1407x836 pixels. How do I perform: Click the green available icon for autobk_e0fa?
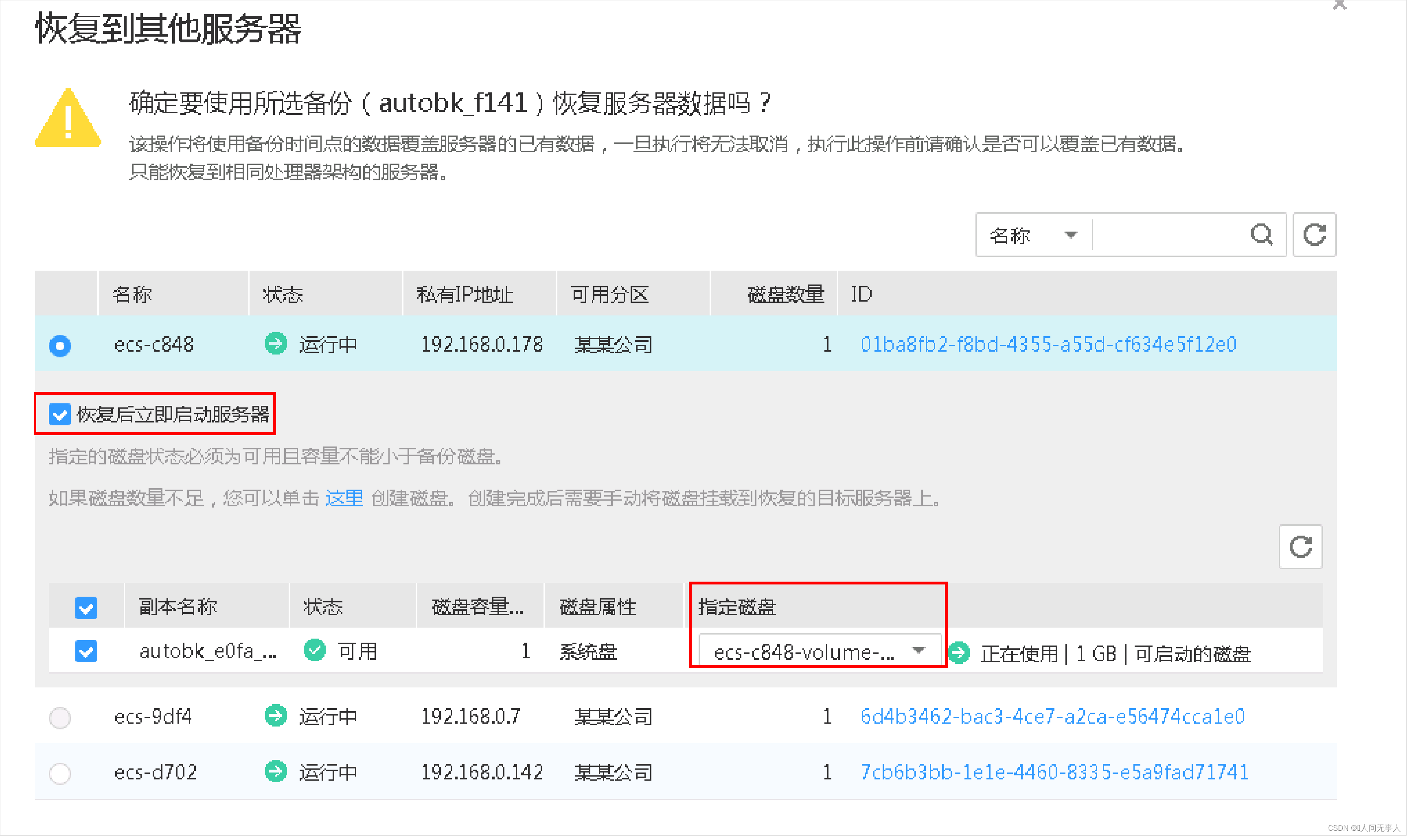pyautogui.click(x=314, y=650)
